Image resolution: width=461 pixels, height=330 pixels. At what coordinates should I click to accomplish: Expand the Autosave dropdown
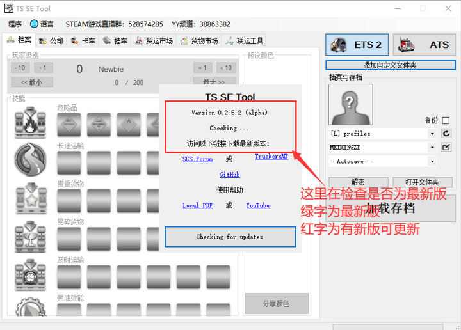point(432,161)
